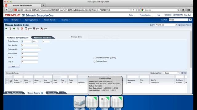This screenshot has height=110, width=197.
Task: Click the information icon in form header
Action: tap(183, 25)
